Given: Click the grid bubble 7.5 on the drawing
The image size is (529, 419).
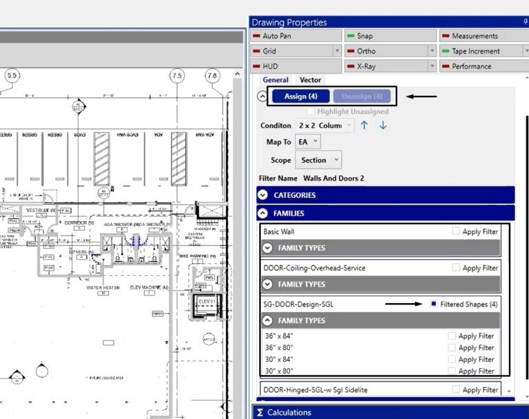Looking at the screenshot, I should coord(177,76).
